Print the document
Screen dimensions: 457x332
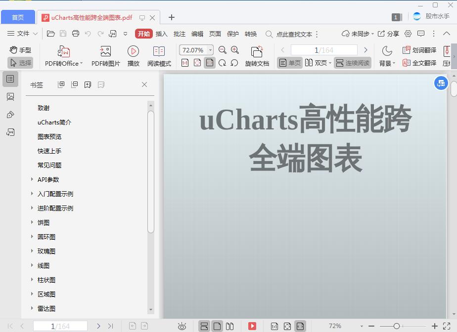click(x=76, y=34)
